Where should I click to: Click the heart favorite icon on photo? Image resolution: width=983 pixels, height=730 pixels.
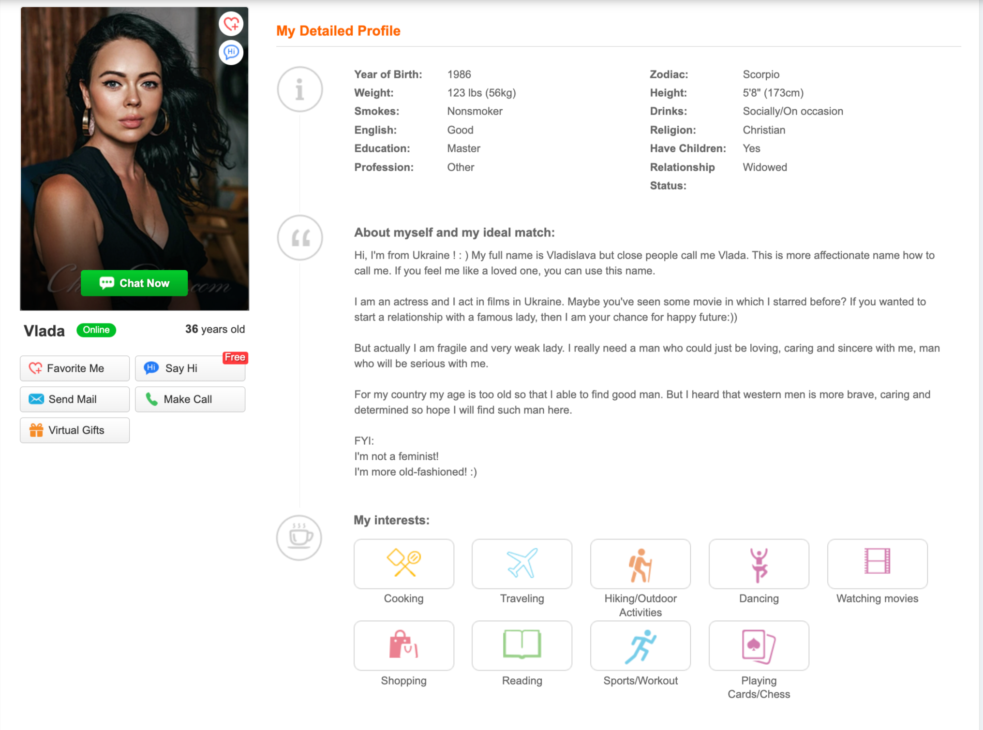pos(231,23)
